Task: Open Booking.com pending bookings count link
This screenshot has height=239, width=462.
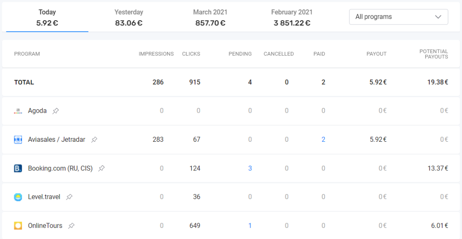Action: pyautogui.click(x=250, y=168)
